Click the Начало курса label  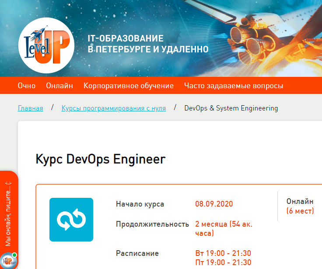(140, 204)
